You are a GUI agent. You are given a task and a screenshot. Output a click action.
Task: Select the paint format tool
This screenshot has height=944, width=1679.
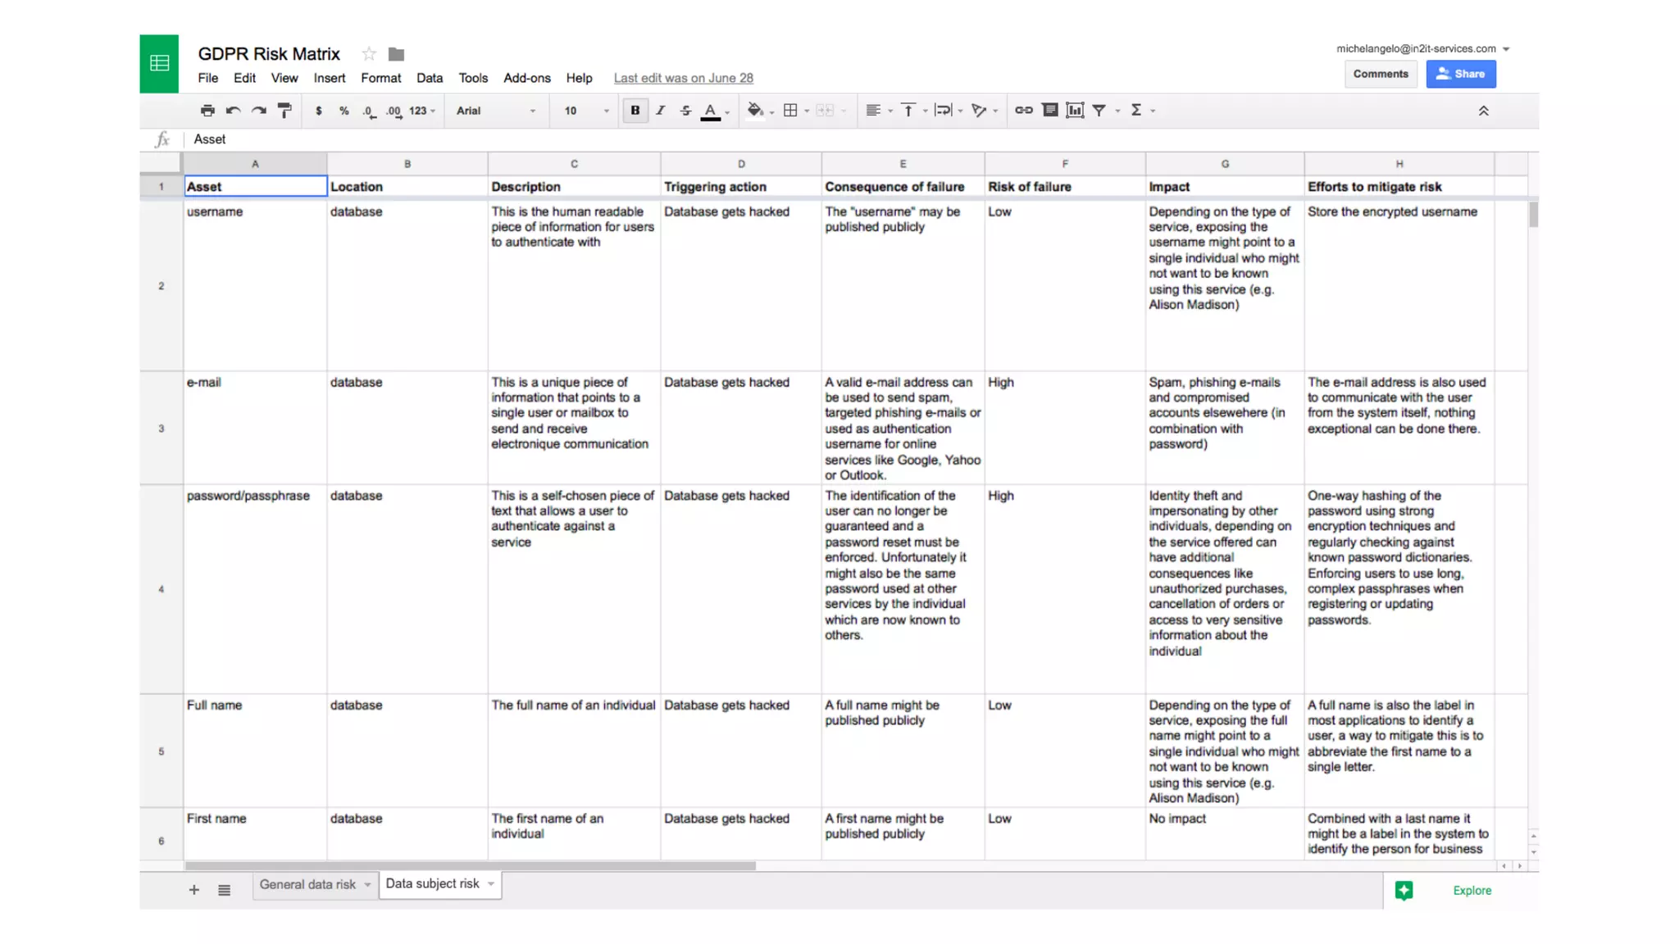(284, 111)
